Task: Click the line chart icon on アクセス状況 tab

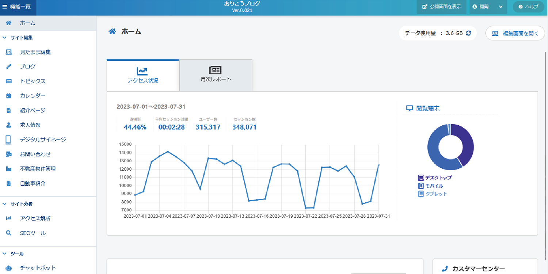Action: point(142,71)
